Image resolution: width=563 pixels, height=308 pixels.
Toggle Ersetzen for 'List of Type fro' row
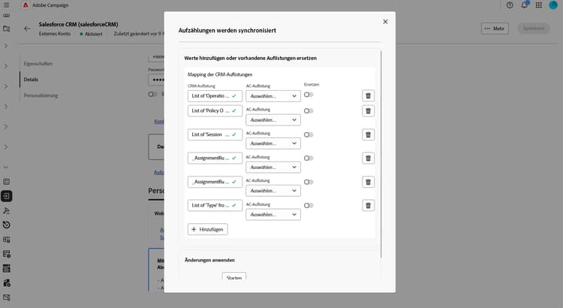pyautogui.click(x=309, y=206)
